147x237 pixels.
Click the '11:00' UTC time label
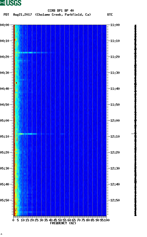[x=115, y=25]
